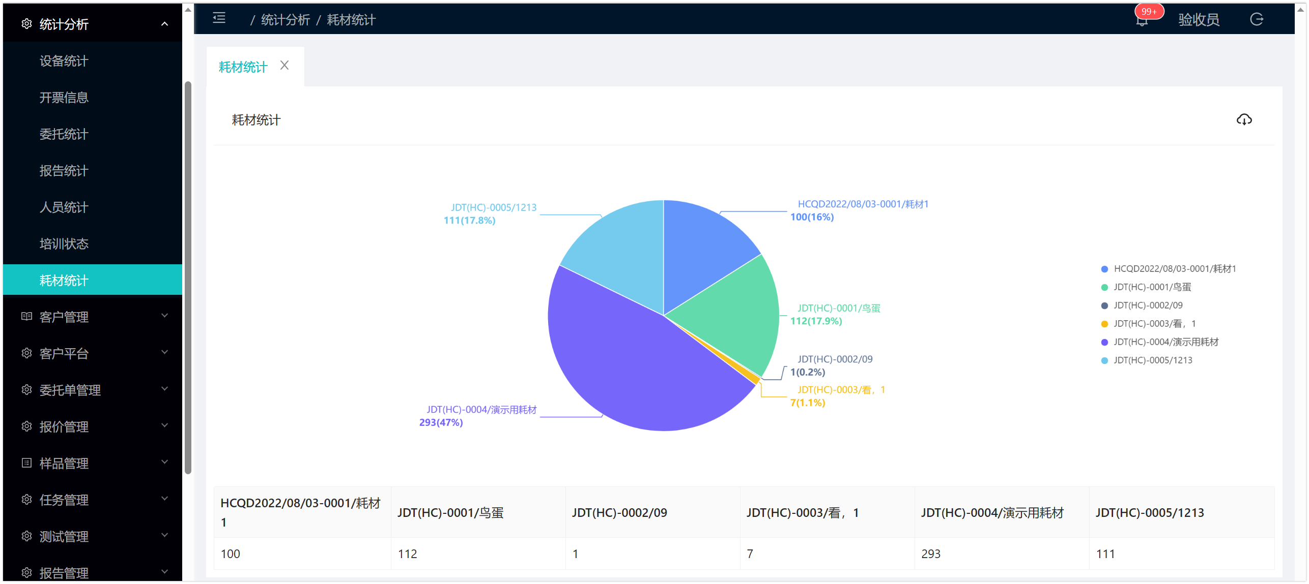Click 统计分析 in the breadcrumb
The width and height of the screenshot is (1309, 584).
[x=285, y=20]
